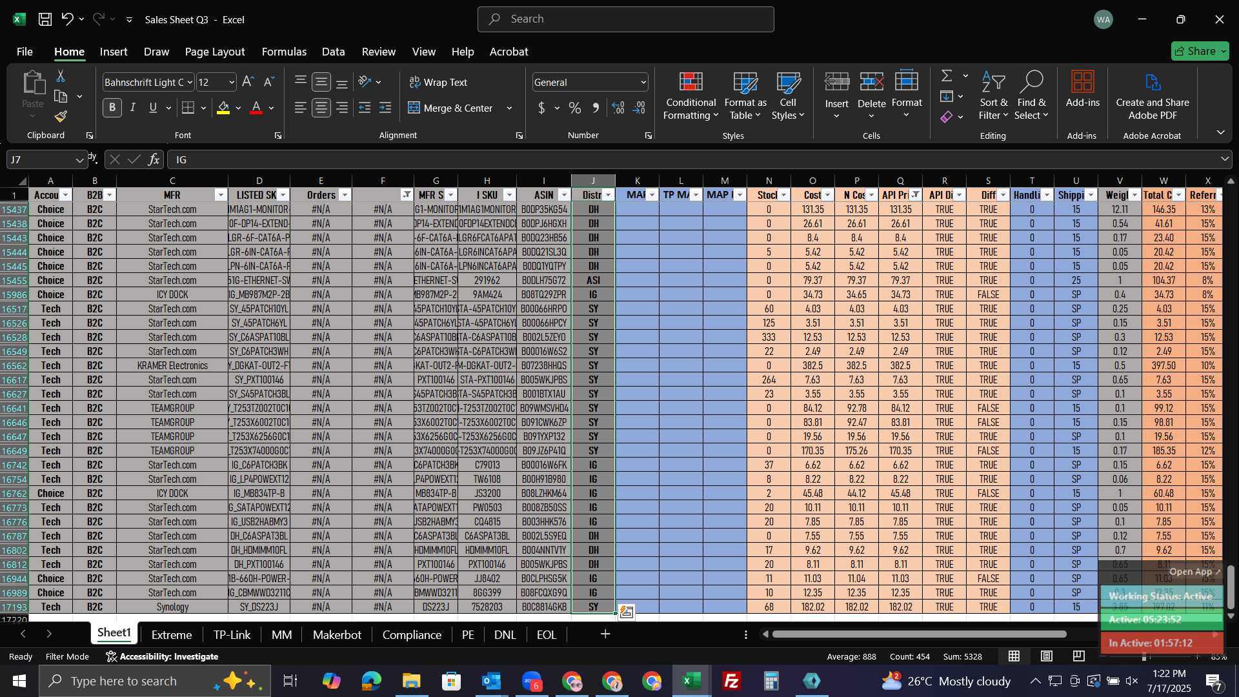Image resolution: width=1239 pixels, height=697 pixels.
Task: Click the Orientation text angle icon
Action: tap(365, 82)
